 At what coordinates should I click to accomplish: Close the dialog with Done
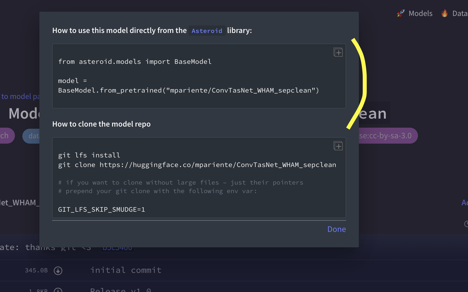[336, 229]
